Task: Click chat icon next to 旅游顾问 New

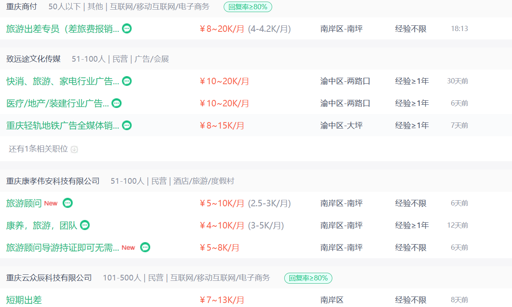Action: coord(67,203)
